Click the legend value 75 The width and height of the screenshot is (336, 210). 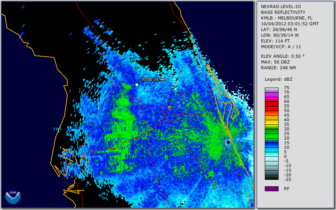tap(287, 88)
